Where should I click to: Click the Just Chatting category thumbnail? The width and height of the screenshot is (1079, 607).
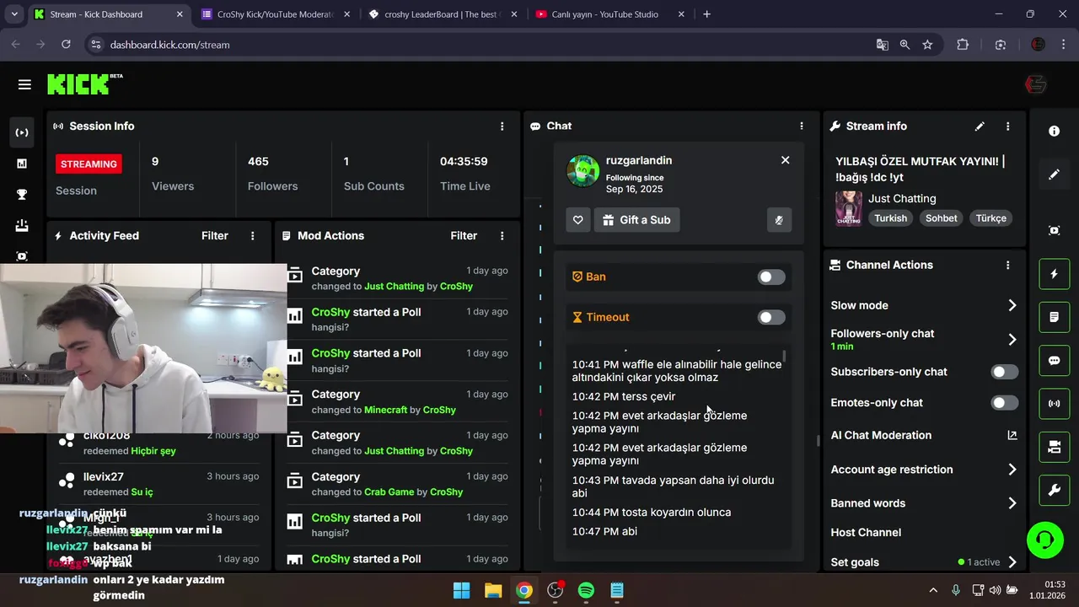coord(848,208)
